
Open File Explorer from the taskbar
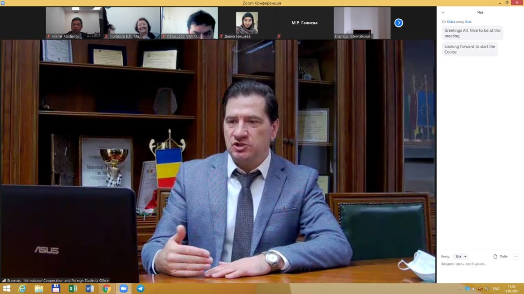pos(39,289)
